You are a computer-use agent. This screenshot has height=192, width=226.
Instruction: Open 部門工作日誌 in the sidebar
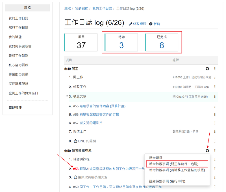click(x=18, y=28)
